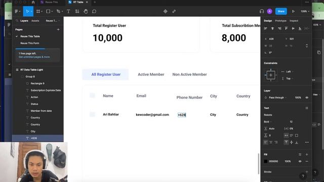Open the Resources tool
The width and height of the screenshot is (324, 182).
77,11
